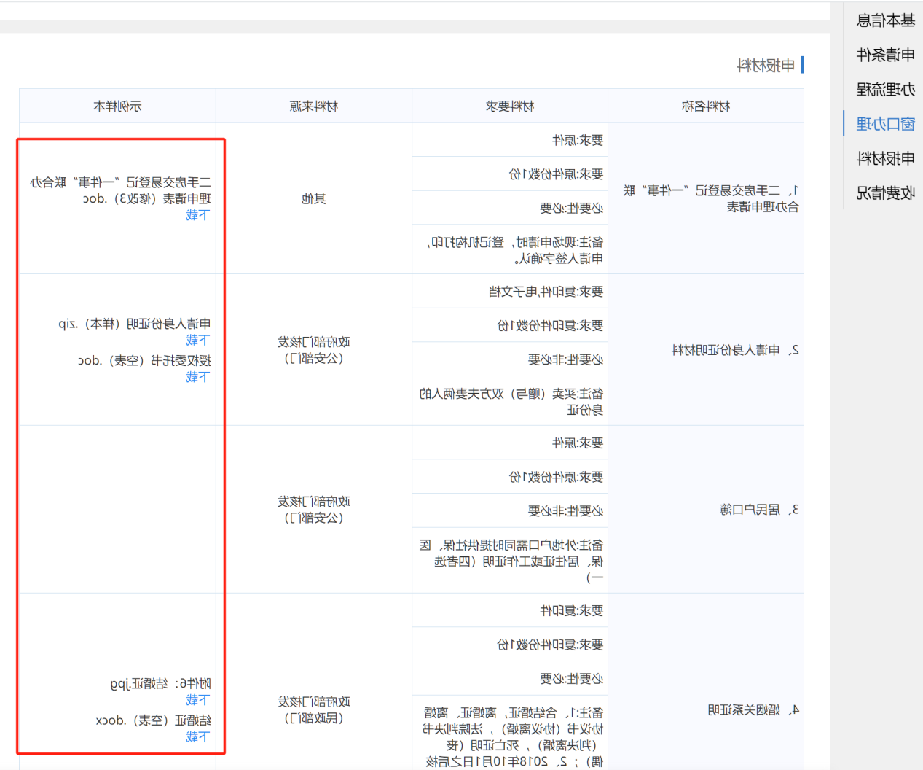Click the 材料来源 column header
The image size is (923, 770).
point(314,106)
